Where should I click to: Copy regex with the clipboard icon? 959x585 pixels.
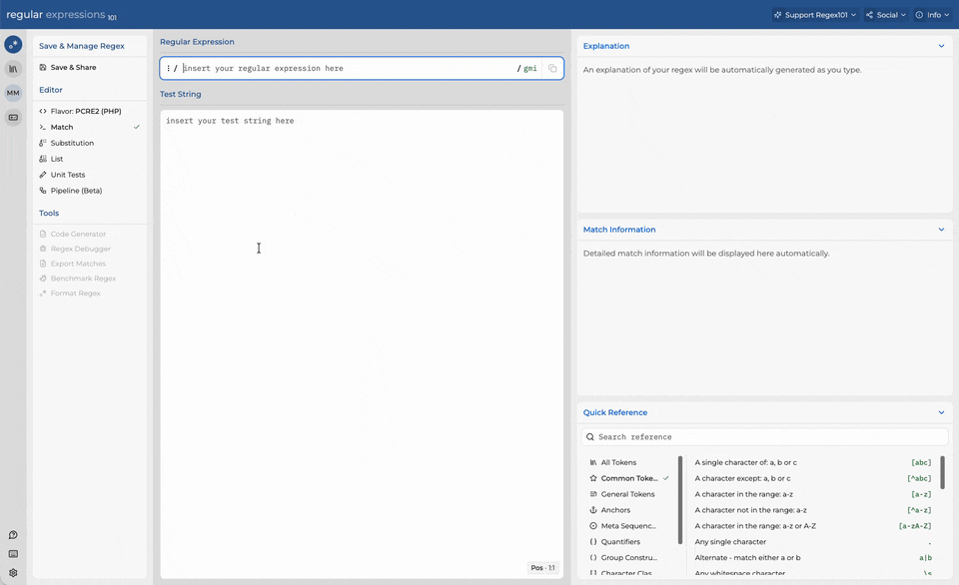(552, 69)
